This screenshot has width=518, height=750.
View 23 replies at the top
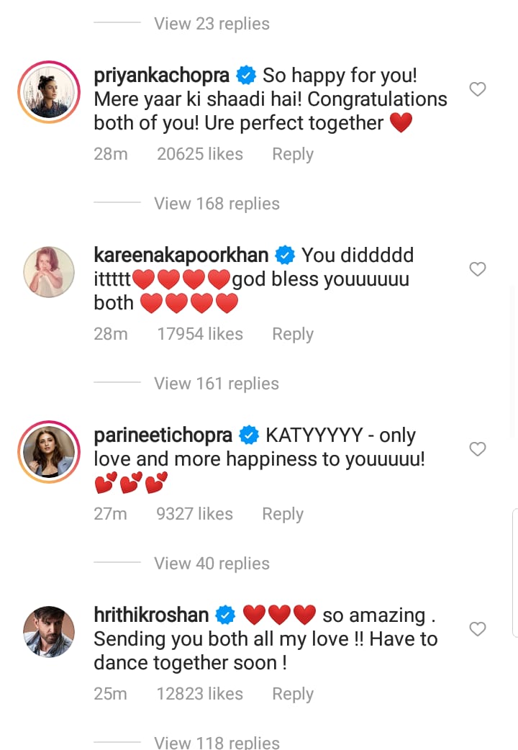tap(212, 23)
